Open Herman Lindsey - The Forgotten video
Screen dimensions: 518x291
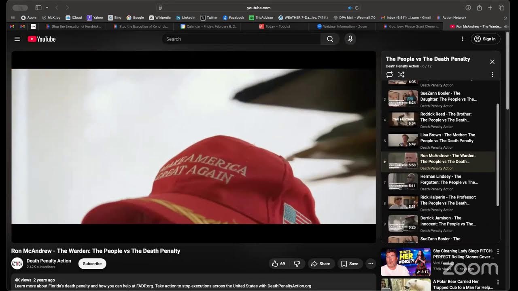tap(438, 182)
